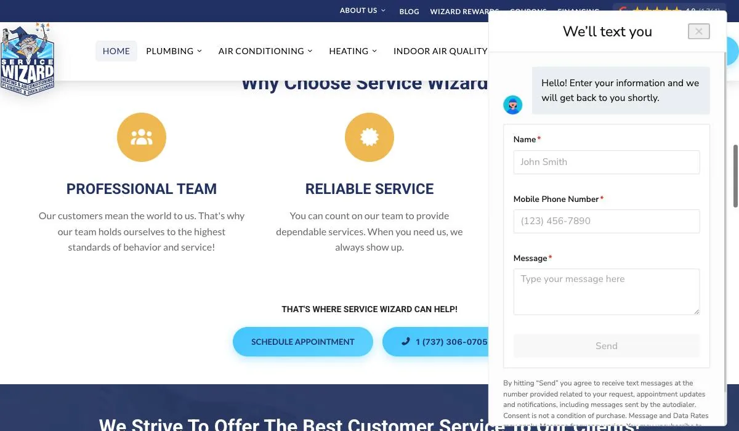Focus the Name input field

[607, 162]
